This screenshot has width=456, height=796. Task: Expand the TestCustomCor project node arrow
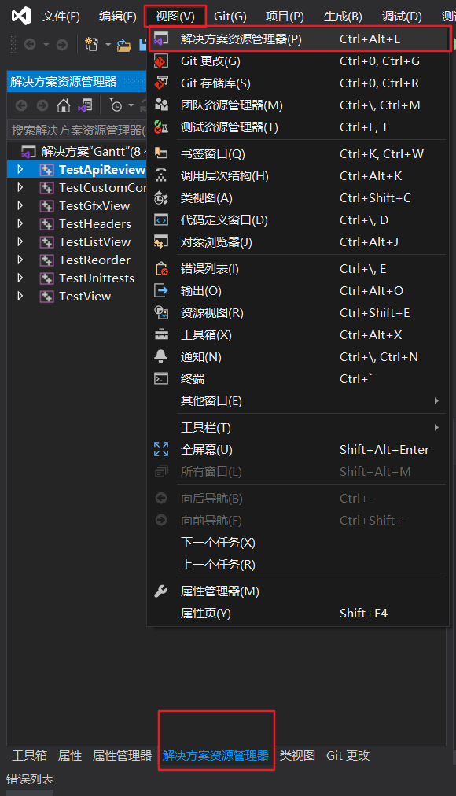pyautogui.click(x=20, y=187)
